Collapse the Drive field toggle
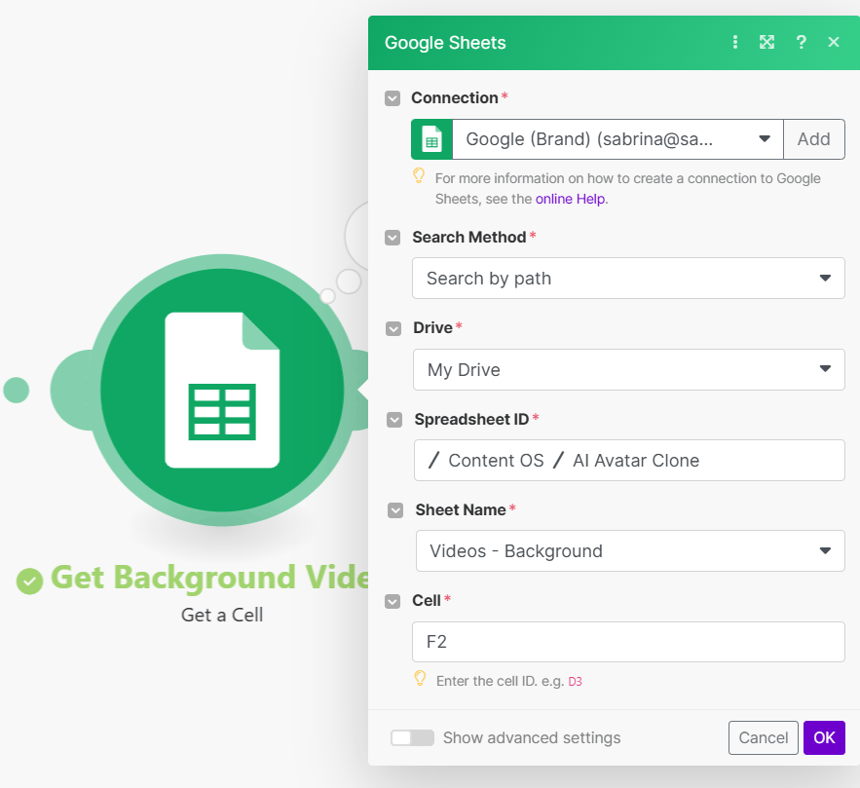860x788 pixels. 393,328
